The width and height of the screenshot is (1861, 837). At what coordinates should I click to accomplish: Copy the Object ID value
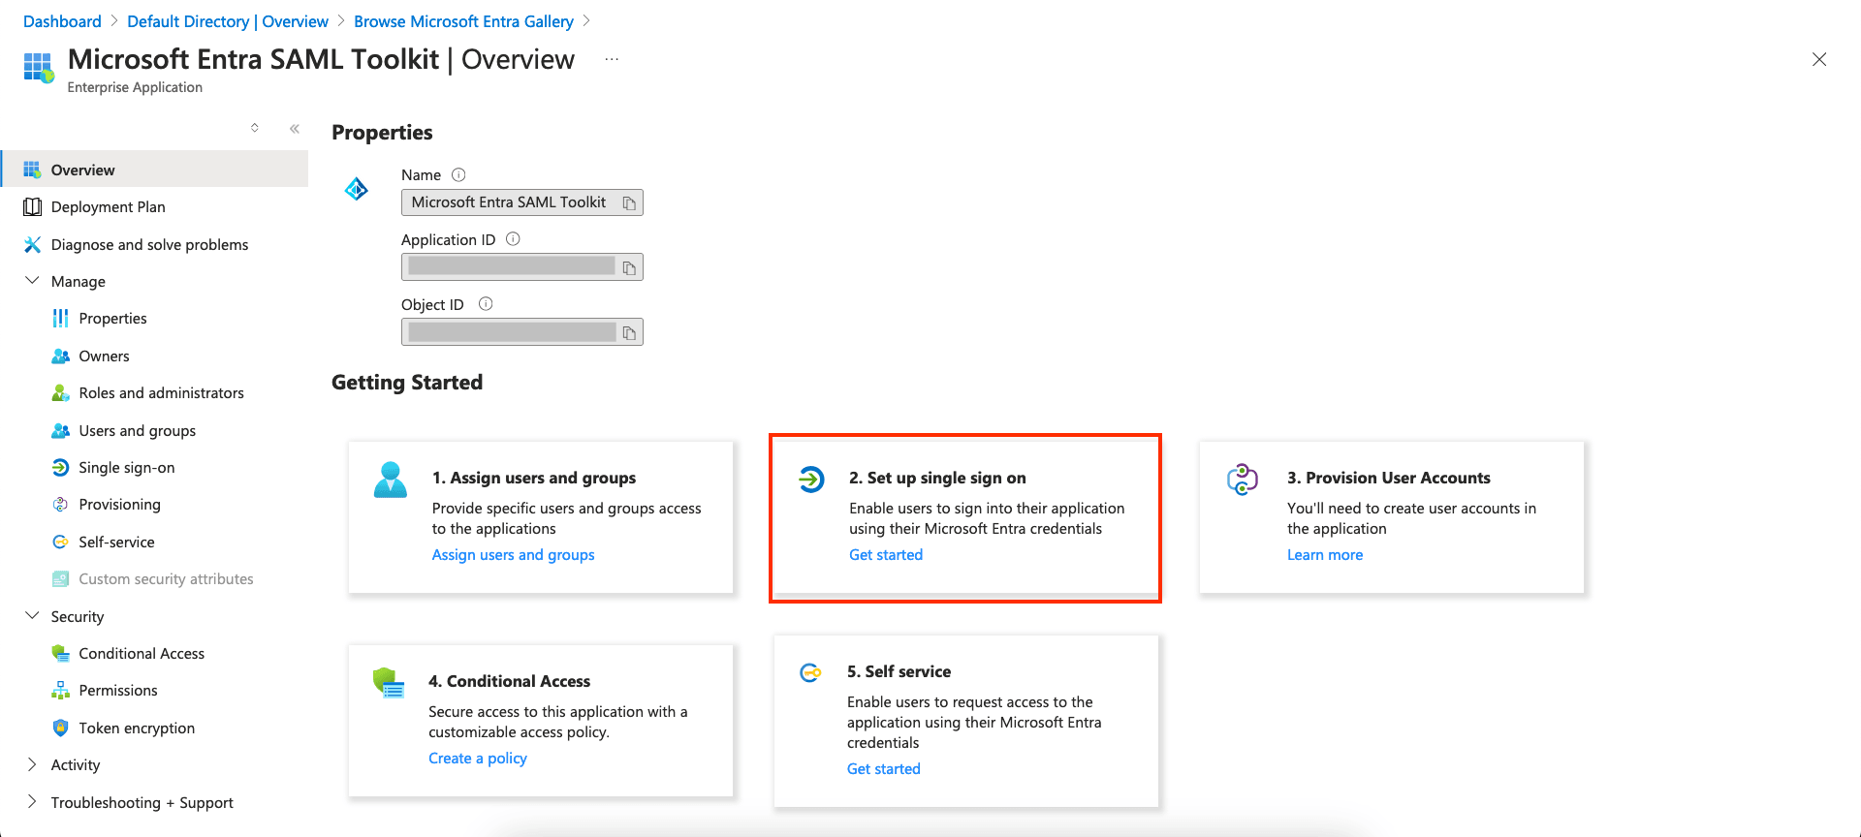(629, 333)
